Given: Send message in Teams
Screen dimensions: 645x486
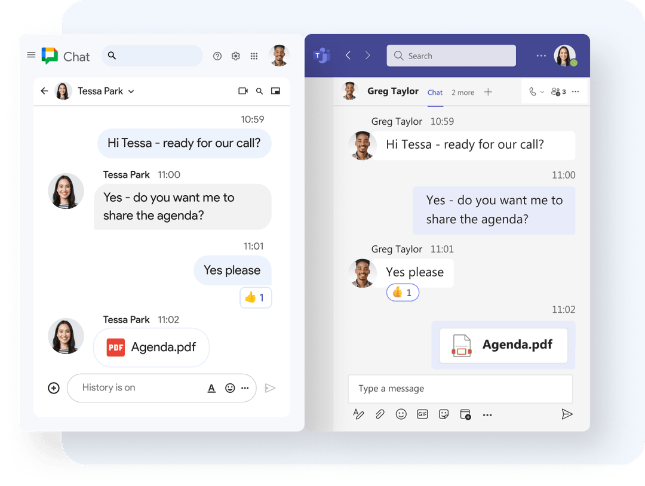Looking at the screenshot, I should (567, 414).
